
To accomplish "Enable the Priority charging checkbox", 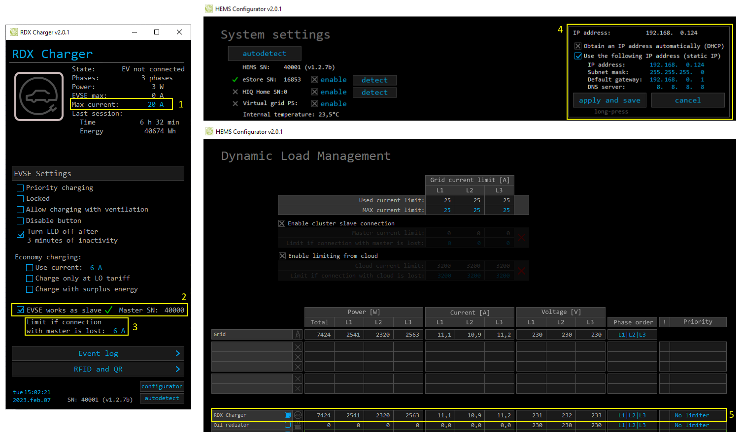I will (20, 188).
